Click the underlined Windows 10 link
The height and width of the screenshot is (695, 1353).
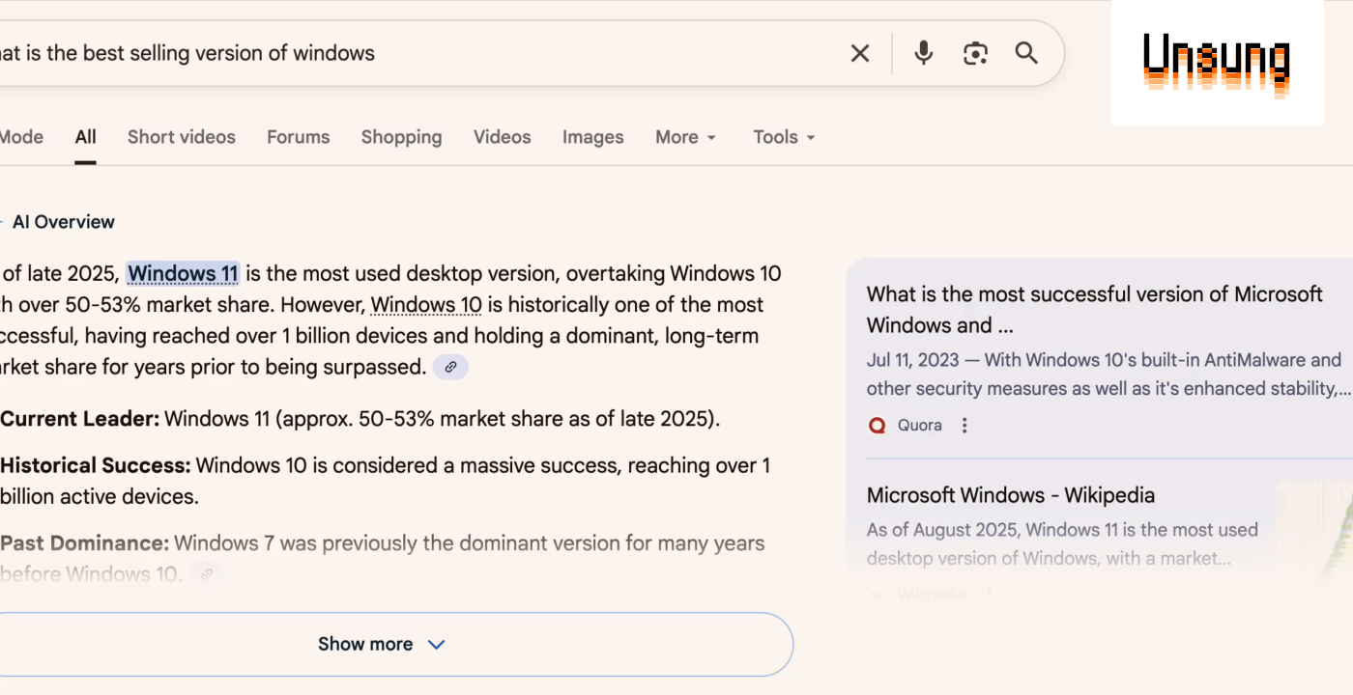click(426, 305)
